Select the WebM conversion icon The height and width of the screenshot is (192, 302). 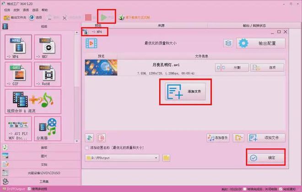pyautogui.click(x=48, y=74)
